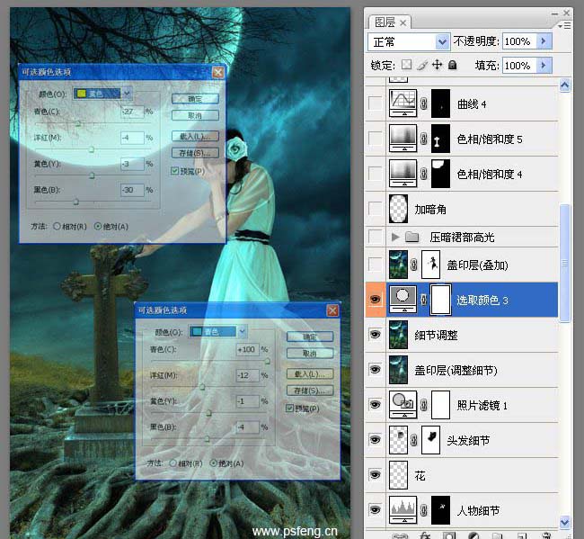
Task: Hide the 选取颜色 3 layer
Action: [x=375, y=300]
